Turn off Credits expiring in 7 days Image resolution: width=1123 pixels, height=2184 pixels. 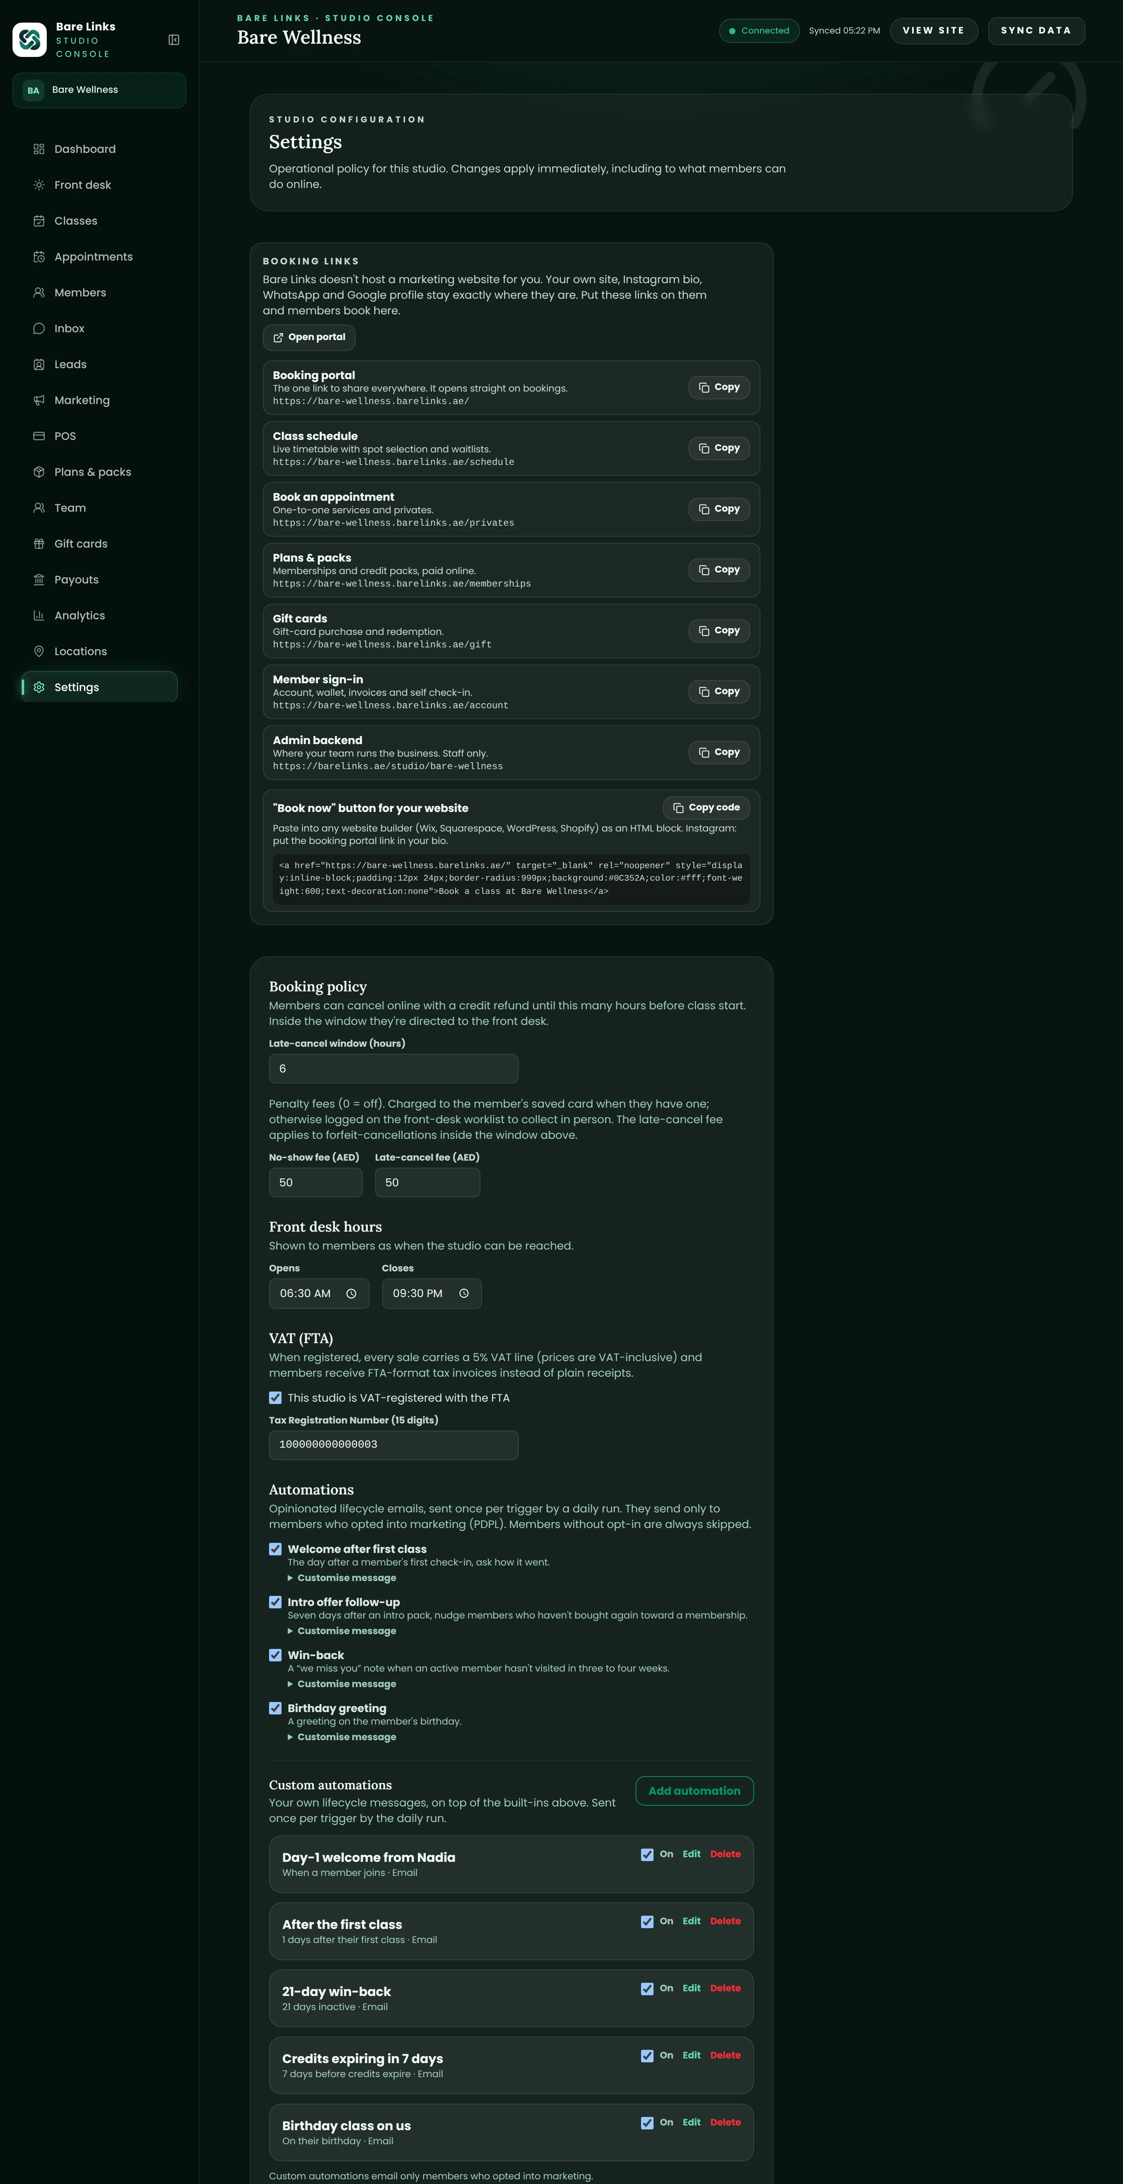tap(648, 2056)
